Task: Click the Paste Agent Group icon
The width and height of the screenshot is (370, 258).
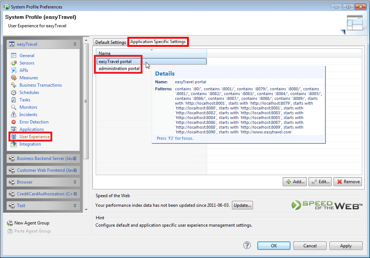Action: 10,231
